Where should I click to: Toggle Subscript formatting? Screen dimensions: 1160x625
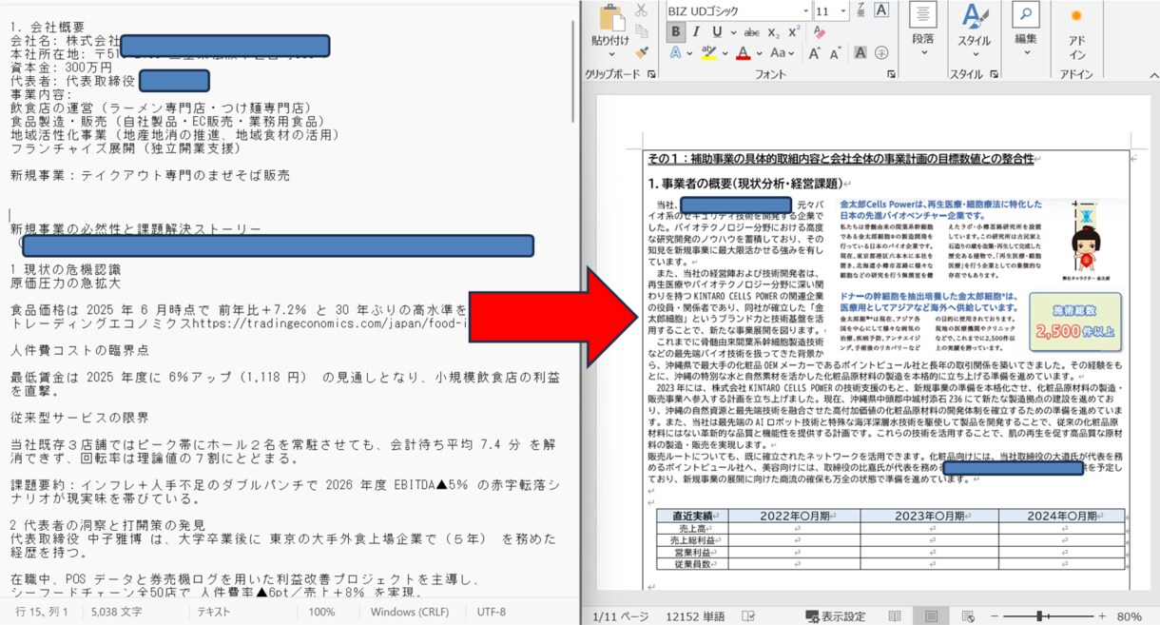point(774,32)
